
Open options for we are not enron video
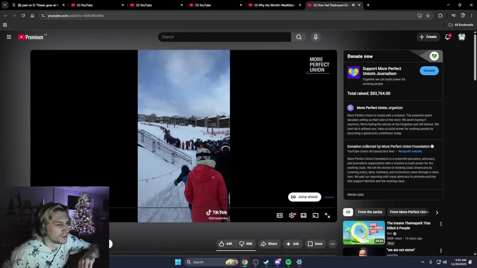click(x=441, y=251)
